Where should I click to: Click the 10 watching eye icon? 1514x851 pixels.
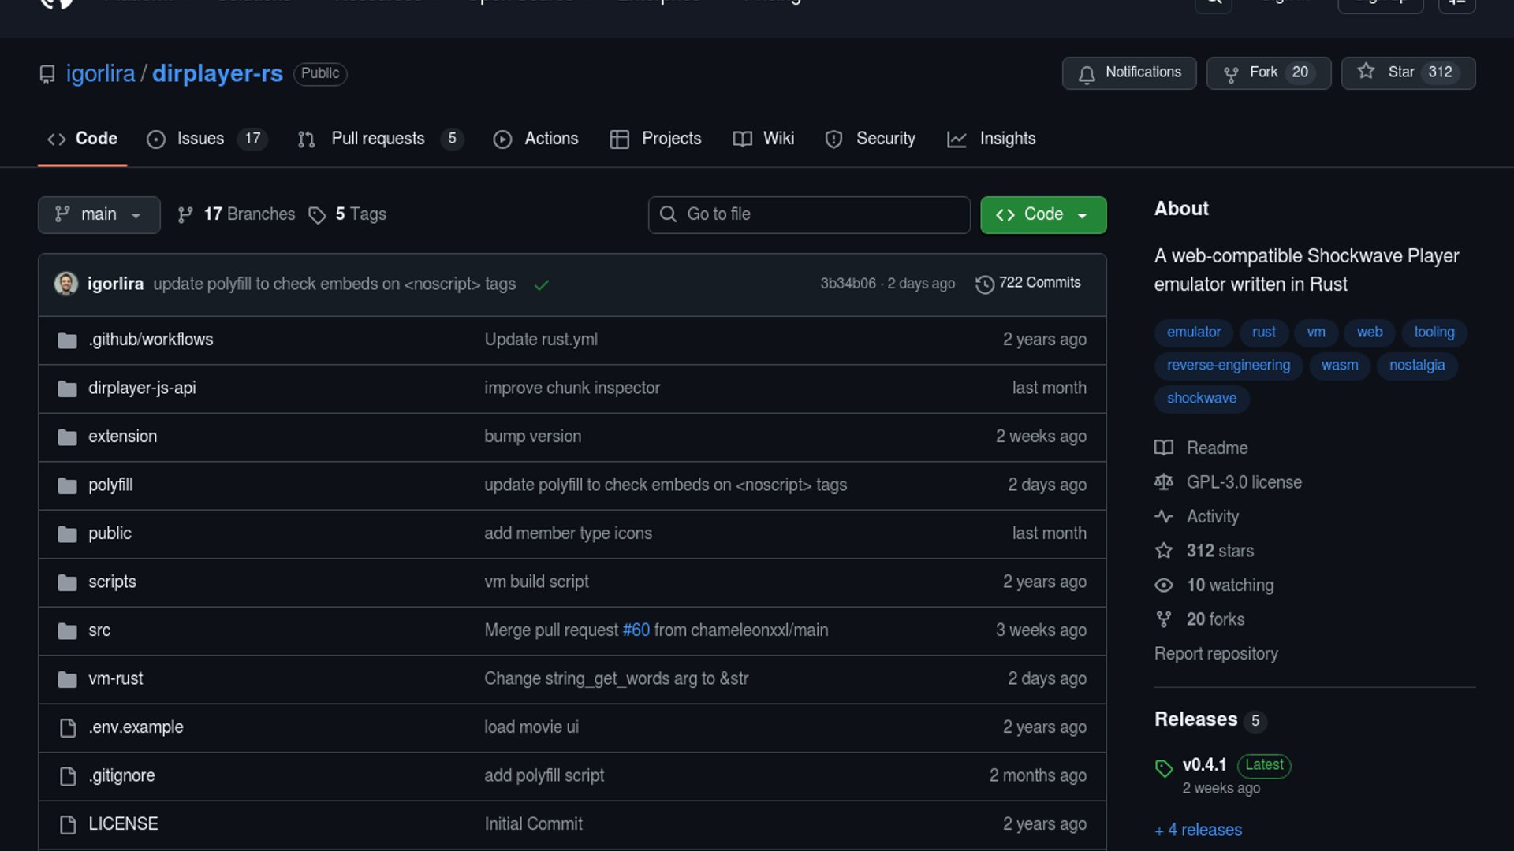pyautogui.click(x=1164, y=585)
